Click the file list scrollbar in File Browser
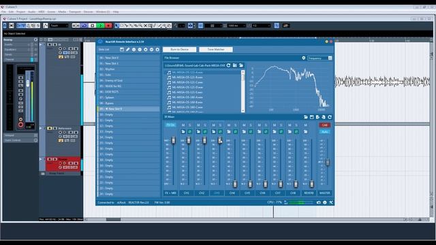Screen dimensions: 436x245 click(x=243, y=91)
